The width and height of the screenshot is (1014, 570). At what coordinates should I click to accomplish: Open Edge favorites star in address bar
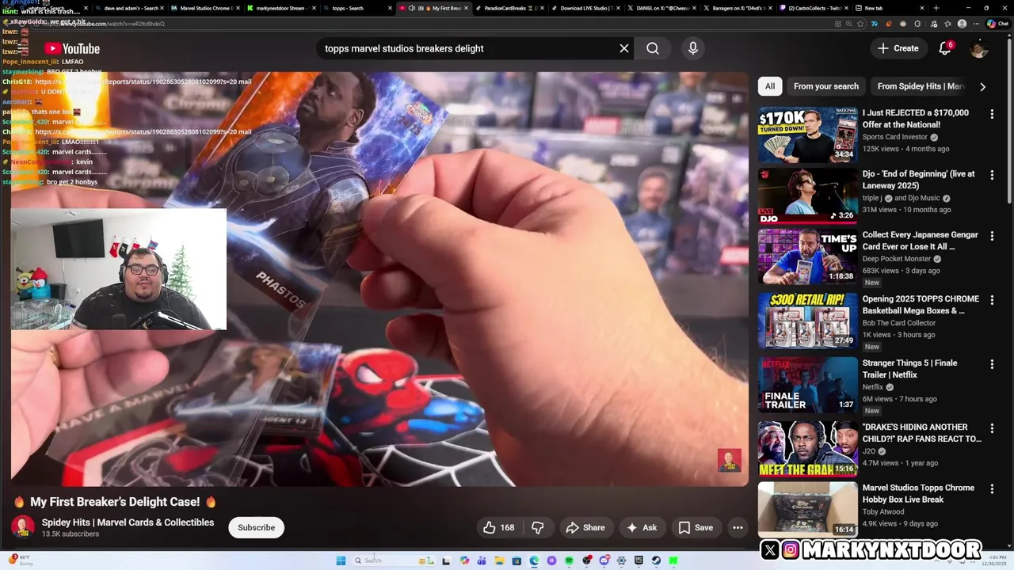tap(861, 24)
